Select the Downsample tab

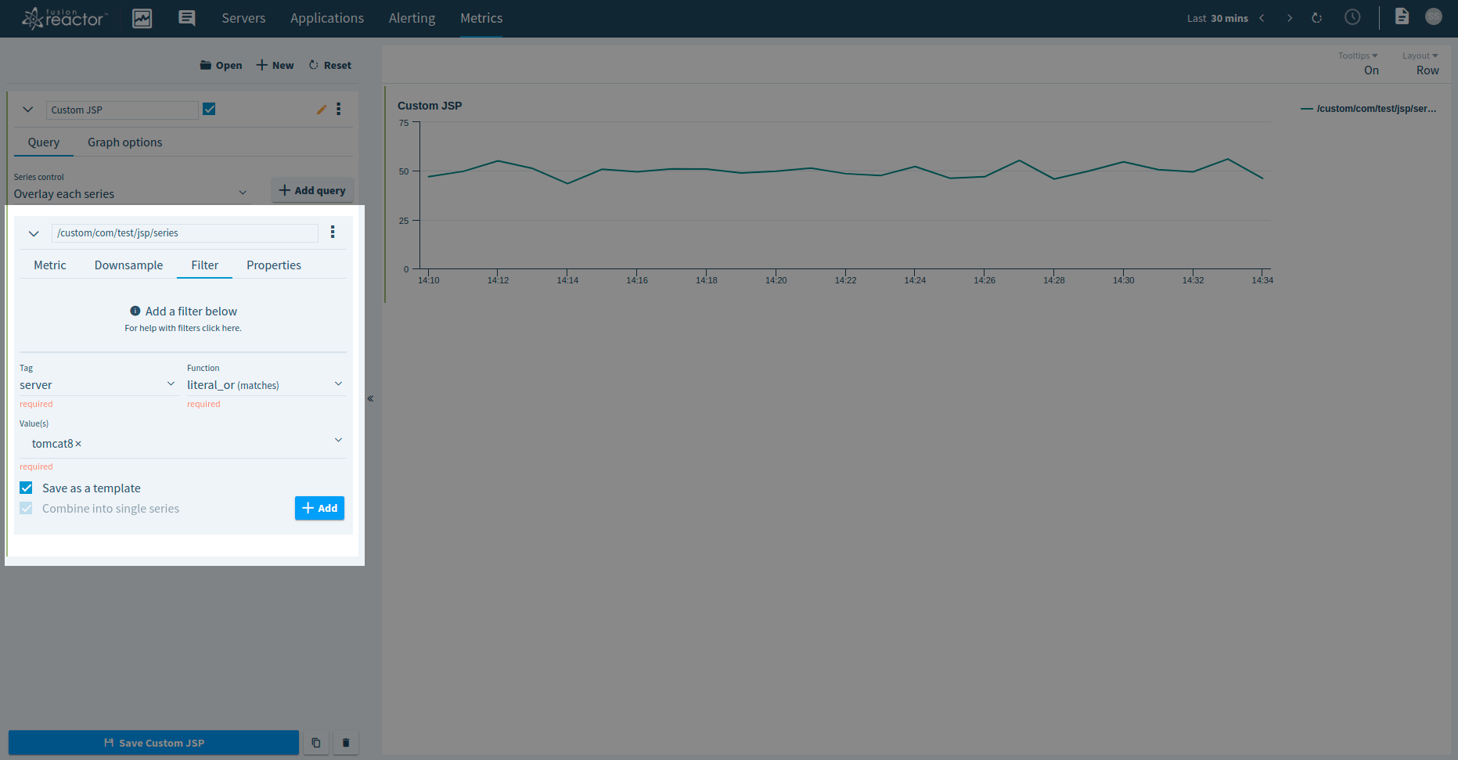(x=128, y=265)
